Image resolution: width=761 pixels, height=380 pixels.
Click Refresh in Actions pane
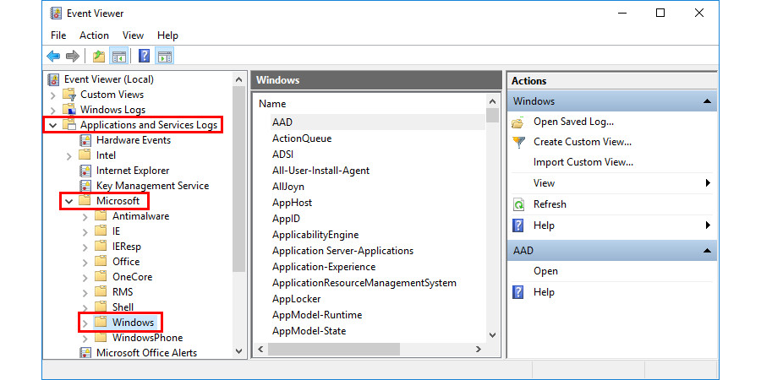550,204
